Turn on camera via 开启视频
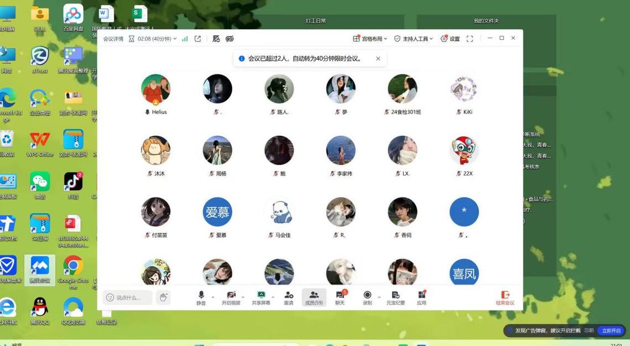This screenshot has width=630, height=346. [x=231, y=298]
